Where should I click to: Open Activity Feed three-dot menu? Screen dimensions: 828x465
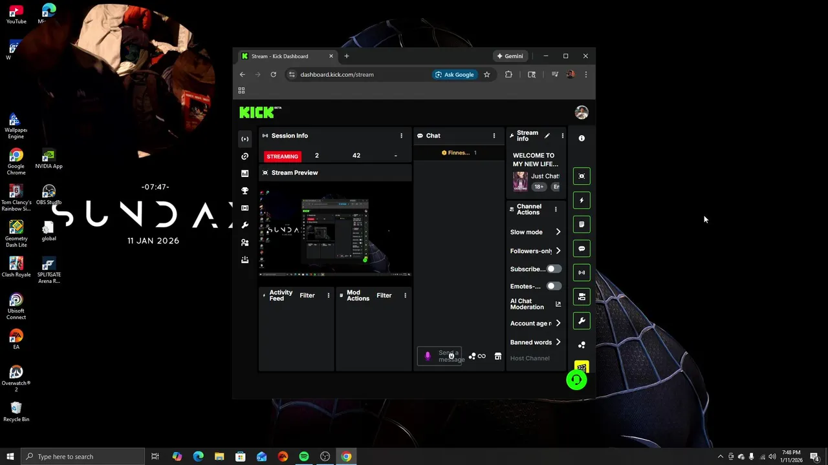(328, 295)
